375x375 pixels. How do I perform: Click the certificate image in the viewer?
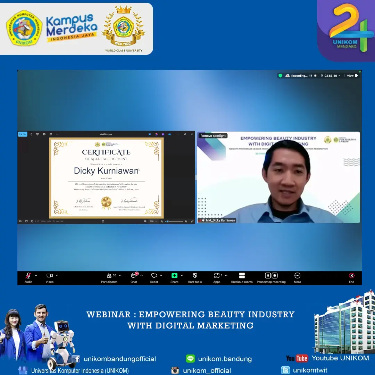pos(106,178)
